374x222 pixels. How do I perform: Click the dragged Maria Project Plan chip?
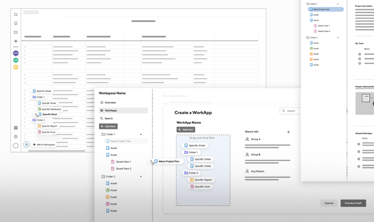(167, 161)
